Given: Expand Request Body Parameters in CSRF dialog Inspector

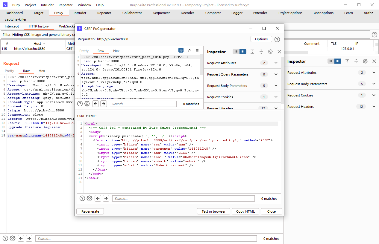Looking at the screenshot, I should click(276, 86).
